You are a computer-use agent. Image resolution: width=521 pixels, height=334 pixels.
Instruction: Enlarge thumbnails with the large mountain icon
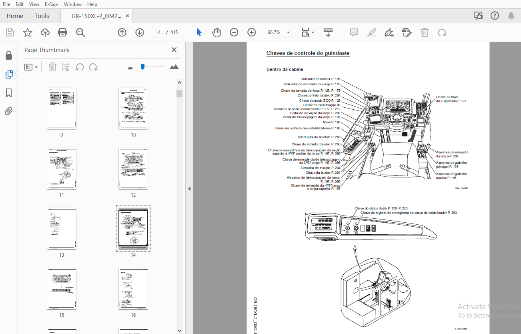pyautogui.click(x=174, y=67)
